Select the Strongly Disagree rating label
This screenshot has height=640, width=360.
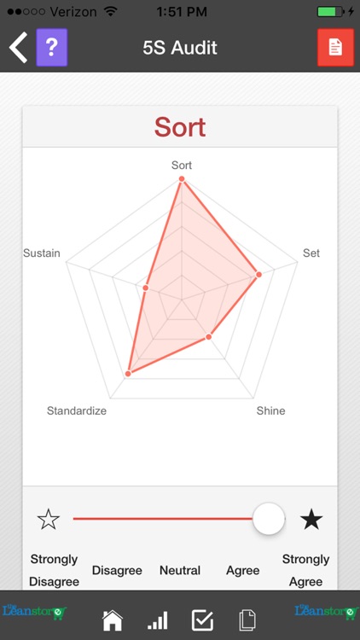(54, 570)
